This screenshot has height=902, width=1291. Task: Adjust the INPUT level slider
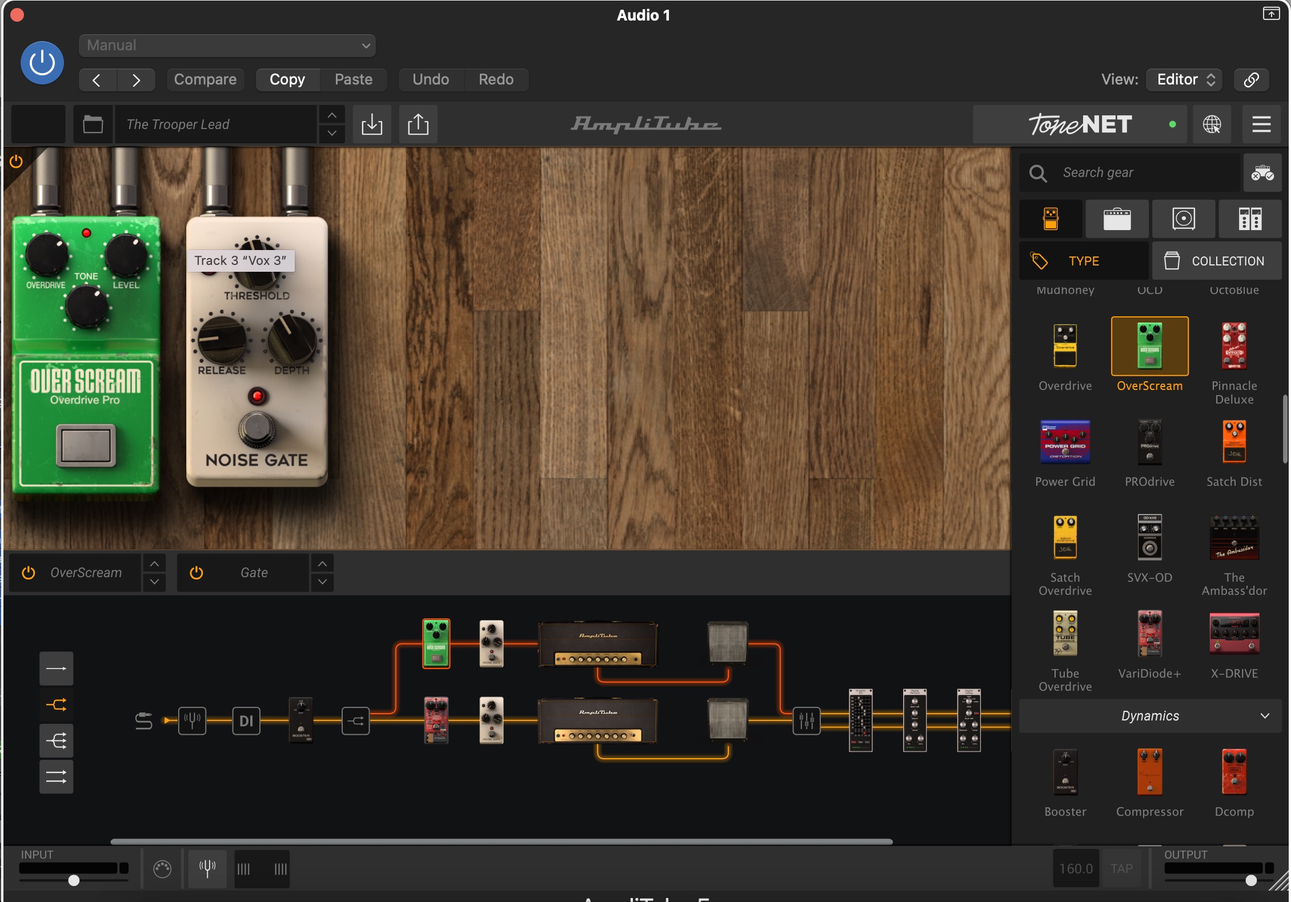coord(74,880)
